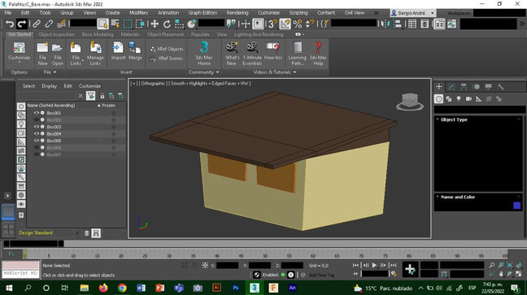The height and width of the screenshot is (295, 527).
Task: Open Photoshop from the Windows taskbar
Action: coord(236,288)
